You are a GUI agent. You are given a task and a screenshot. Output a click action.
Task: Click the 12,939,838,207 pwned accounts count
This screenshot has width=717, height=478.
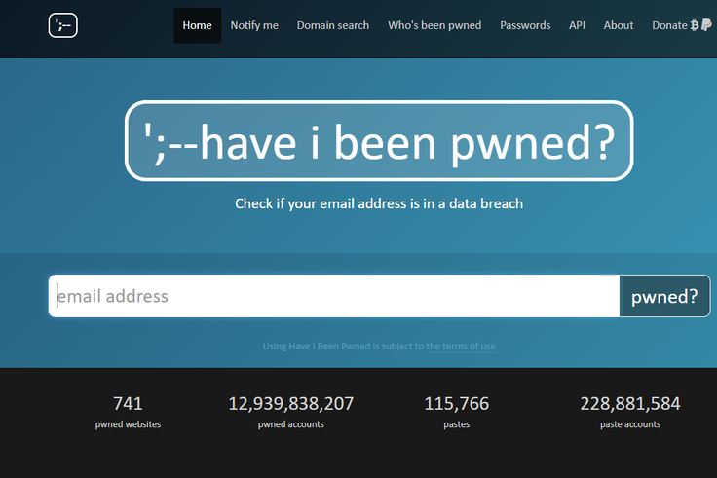point(291,403)
